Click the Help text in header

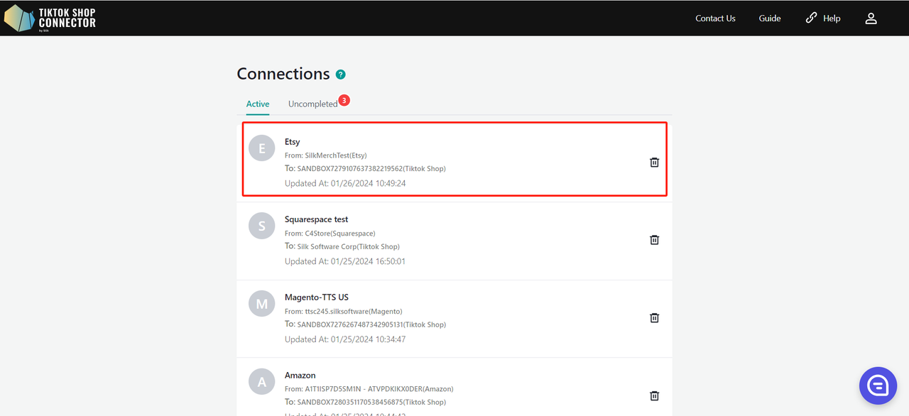[832, 18]
